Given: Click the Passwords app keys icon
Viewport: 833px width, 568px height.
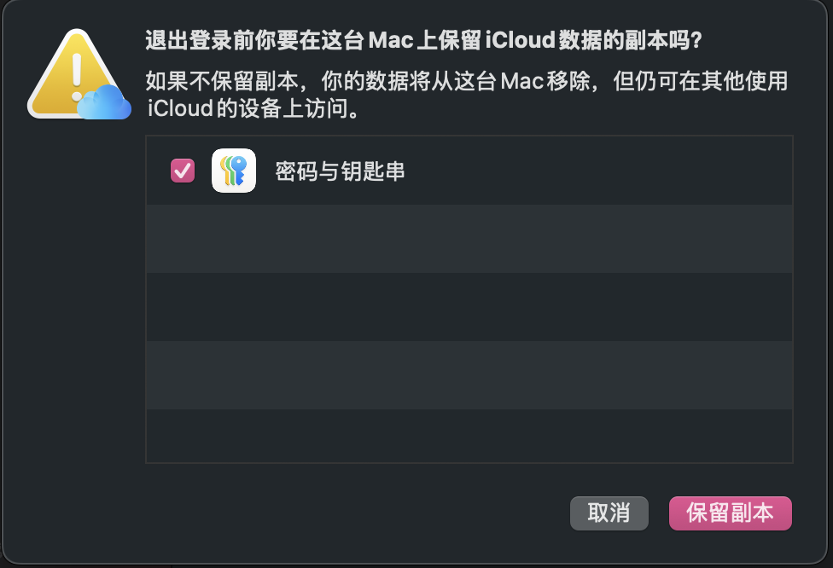Looking at the screenshot, I should click(x=234, y=171).
